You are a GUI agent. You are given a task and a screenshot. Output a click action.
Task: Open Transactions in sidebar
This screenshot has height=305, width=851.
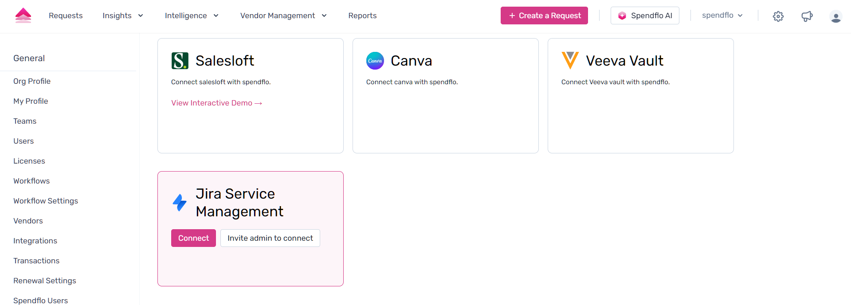pyautogui.click(x=36, y=261)
